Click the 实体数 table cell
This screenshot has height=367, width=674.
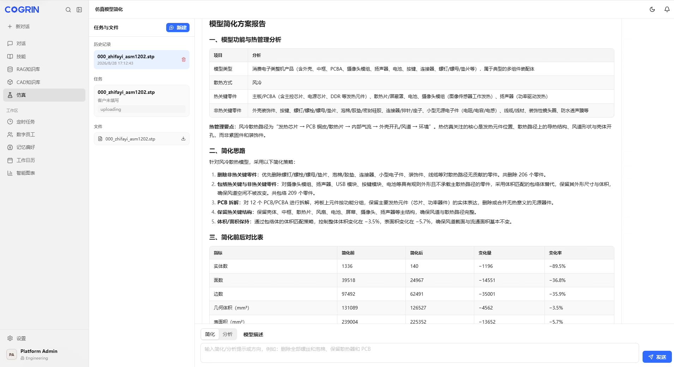273,266
